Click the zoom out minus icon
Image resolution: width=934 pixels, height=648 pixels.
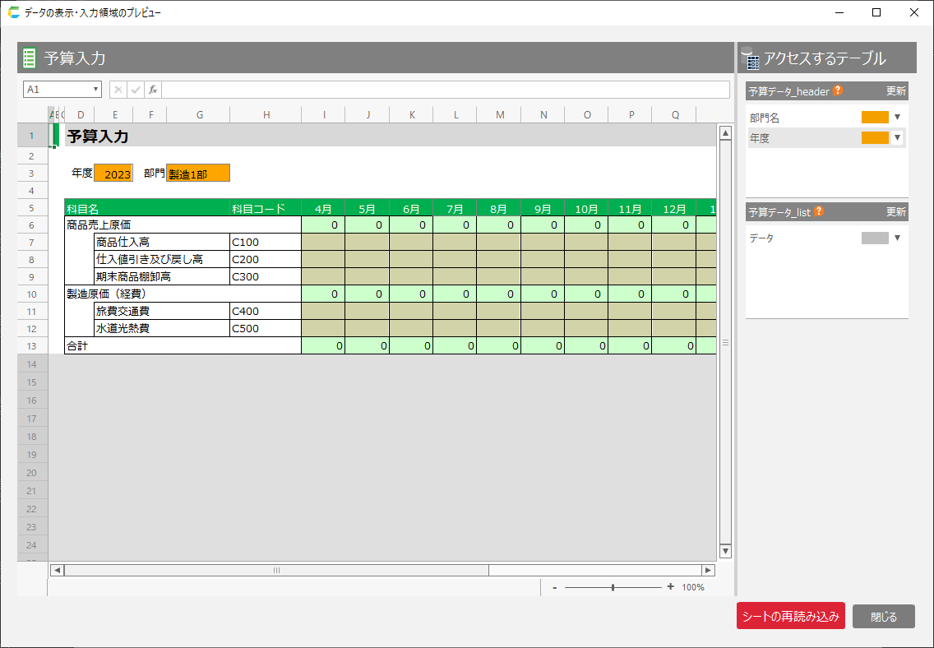click(x=555, y=587)
